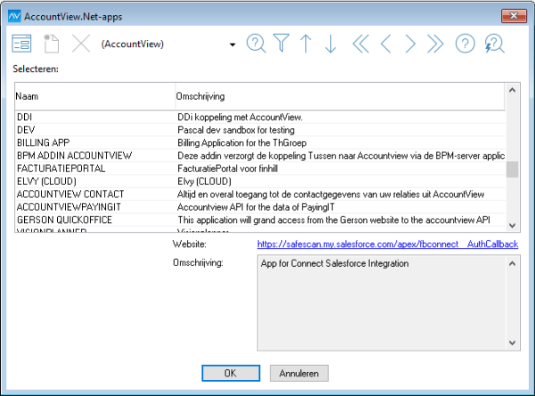This screenshot has width=535, height=396.
Task: Open the safescan salesforce AuthCallback website link
Action: (388, 244)
